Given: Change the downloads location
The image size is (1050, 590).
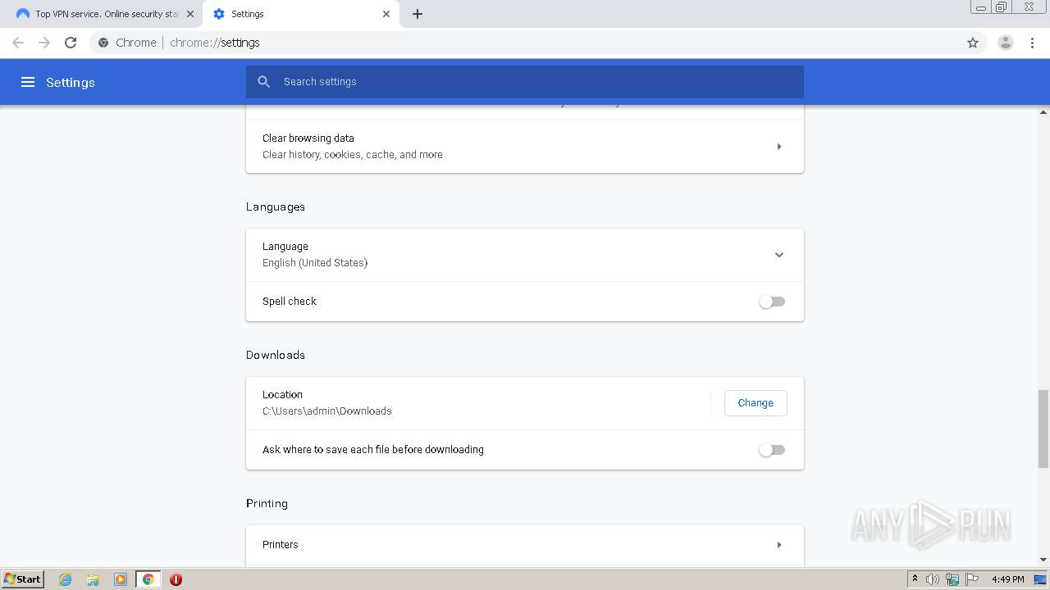Looking at the screenshot, I should [756, 403].
